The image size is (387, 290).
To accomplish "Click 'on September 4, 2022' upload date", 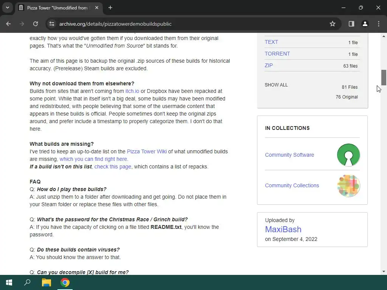I will 291,239.
